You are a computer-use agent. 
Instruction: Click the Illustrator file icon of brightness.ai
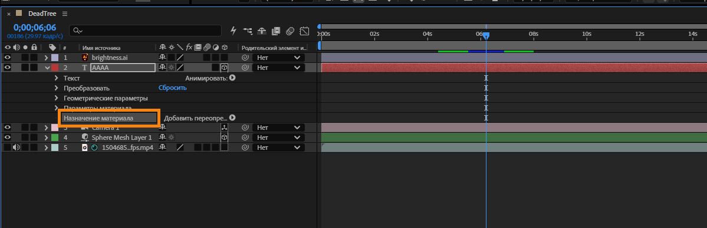[x=85, y=58]
